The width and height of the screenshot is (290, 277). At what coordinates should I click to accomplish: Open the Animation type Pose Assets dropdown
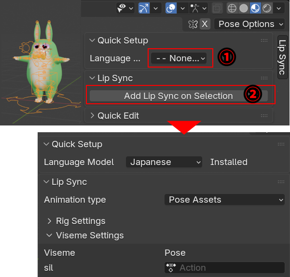(x=224, y=200)
